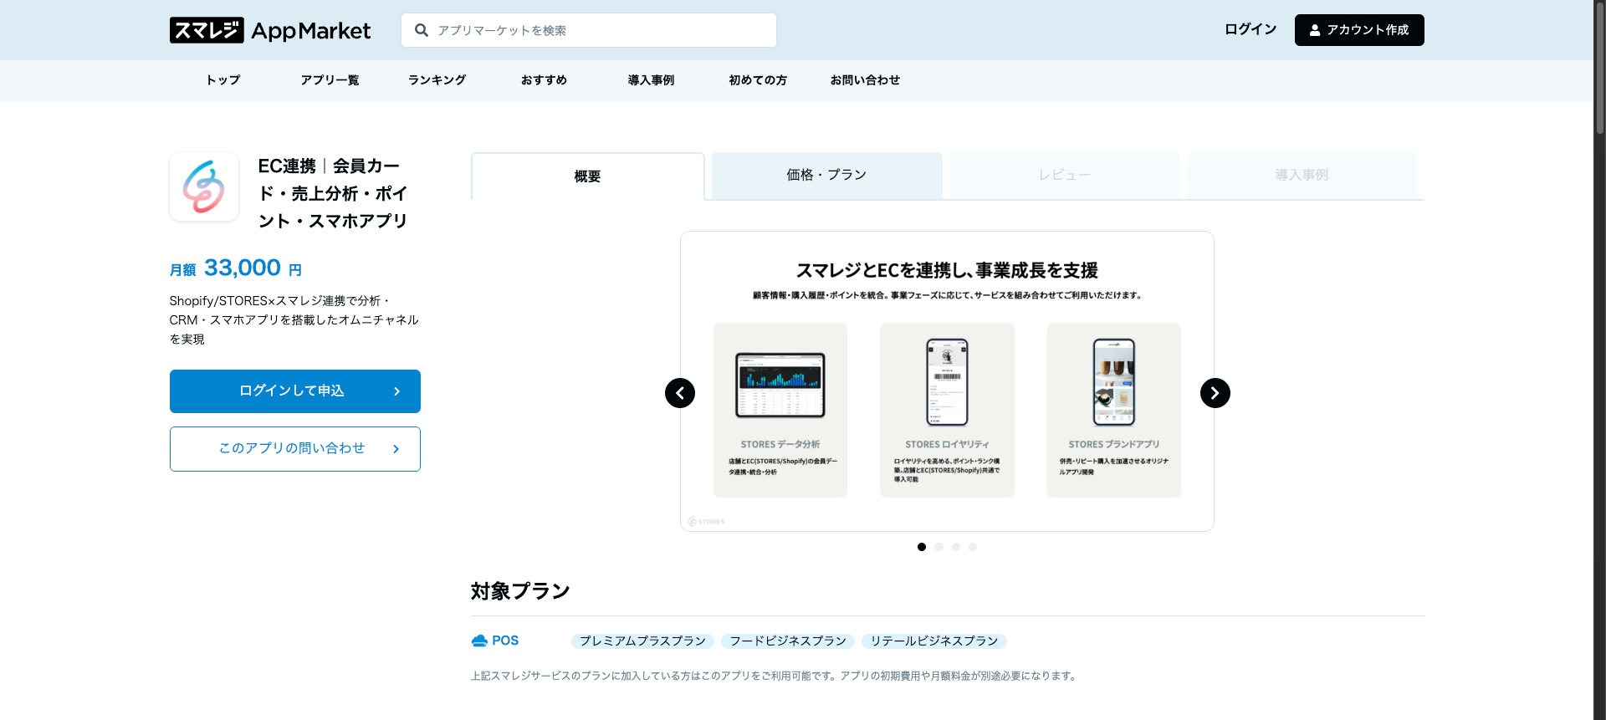Click このアプリの問い合わせ button
Image resolution: width=1606 pixels, height=720 pixels.
(x=294, y=449)
